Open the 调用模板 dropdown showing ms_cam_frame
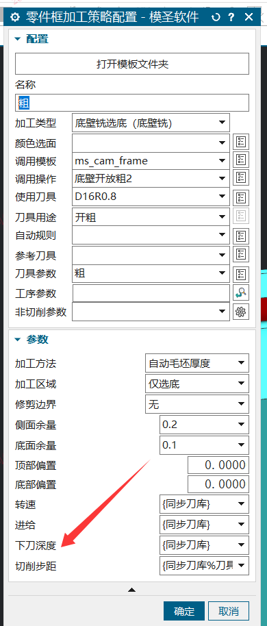 [151, 161]
